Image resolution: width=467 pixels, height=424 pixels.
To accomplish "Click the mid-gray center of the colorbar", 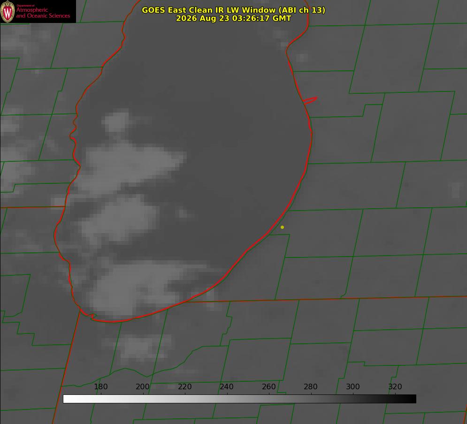I will [239, 399].
